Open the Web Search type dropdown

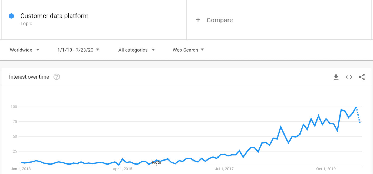pos(188,50)
